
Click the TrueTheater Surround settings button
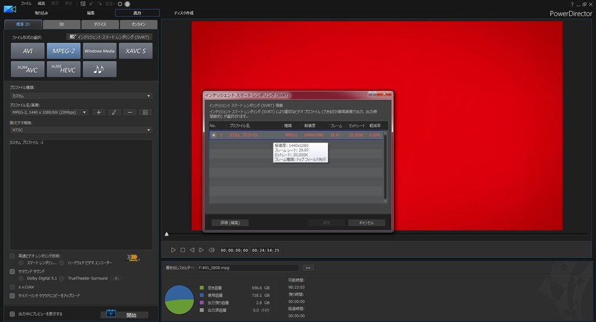[116, 278]
